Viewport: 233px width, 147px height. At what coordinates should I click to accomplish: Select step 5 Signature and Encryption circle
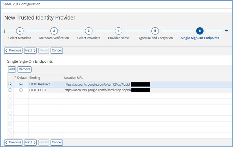point(155,31)
